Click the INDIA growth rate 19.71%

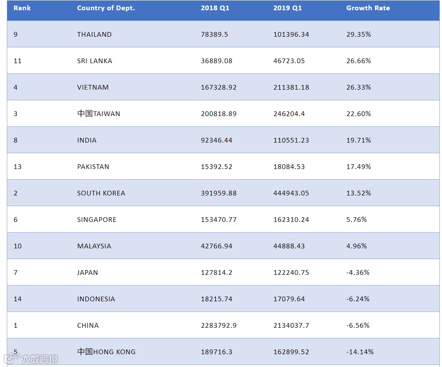[358, 140]
